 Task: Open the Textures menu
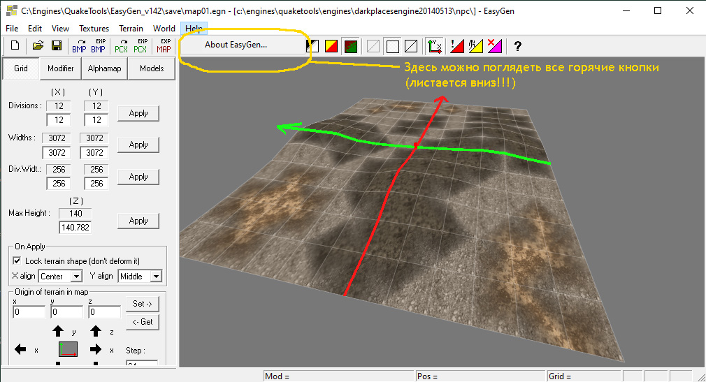(x=94, y=29)
